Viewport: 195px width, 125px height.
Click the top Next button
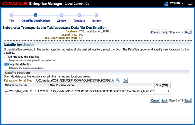click(x=188, y=32)
